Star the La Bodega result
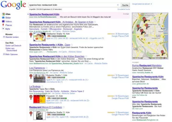 point(42,87)
